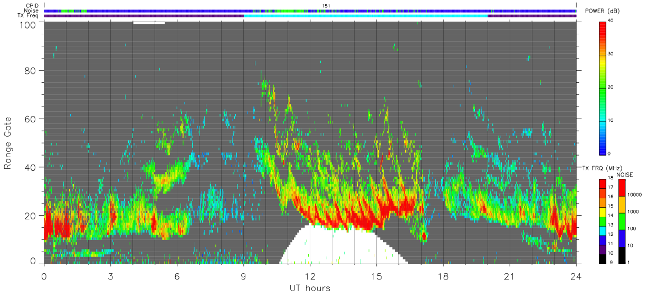
Task: Click the 18 tick on UT hours axis
Action: 443,276
